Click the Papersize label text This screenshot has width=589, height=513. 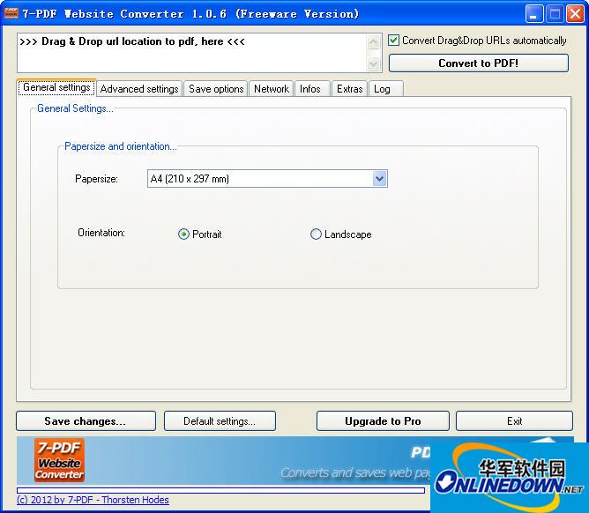(x=96, y=179)
